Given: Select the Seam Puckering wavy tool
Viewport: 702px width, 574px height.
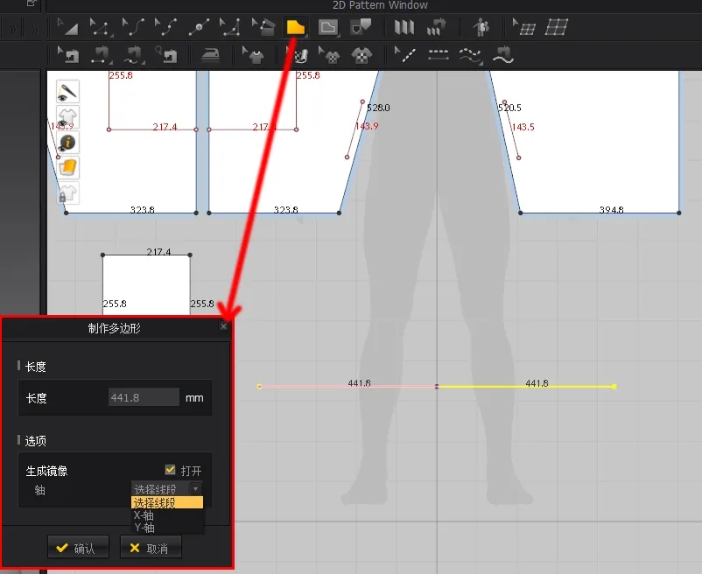Looking at the screenshot, I should pos(502,55).
